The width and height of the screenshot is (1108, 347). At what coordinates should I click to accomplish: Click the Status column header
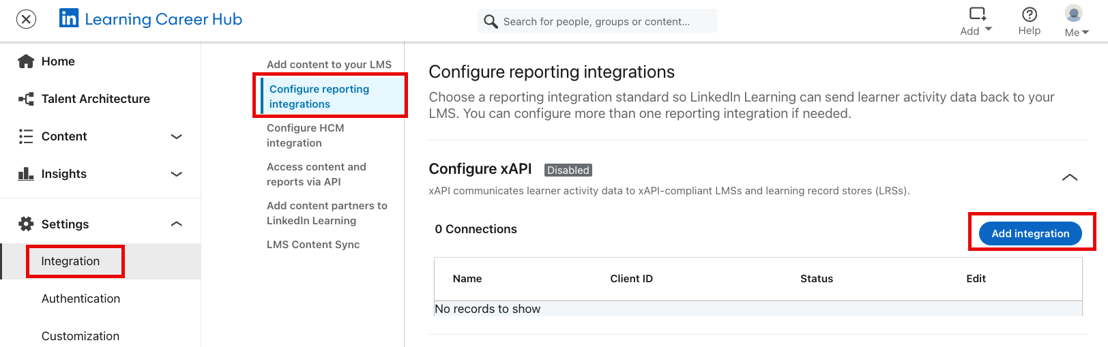(817, 279)
